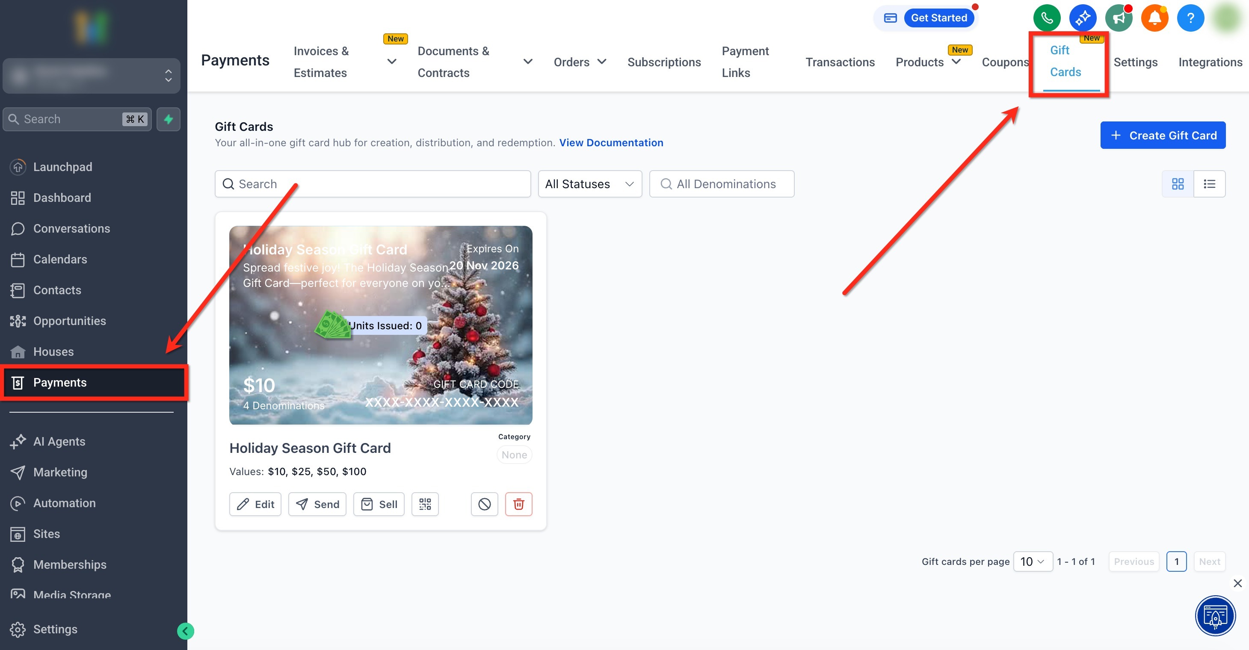Click the red trash delete icon
Viewport: 1249px width, 650px height.
pyautogui.click(x=518, y=504)
